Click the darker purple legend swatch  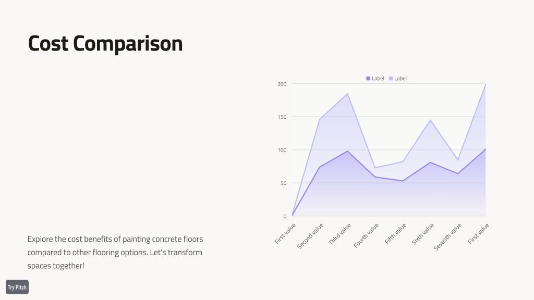tap(368, 79)
